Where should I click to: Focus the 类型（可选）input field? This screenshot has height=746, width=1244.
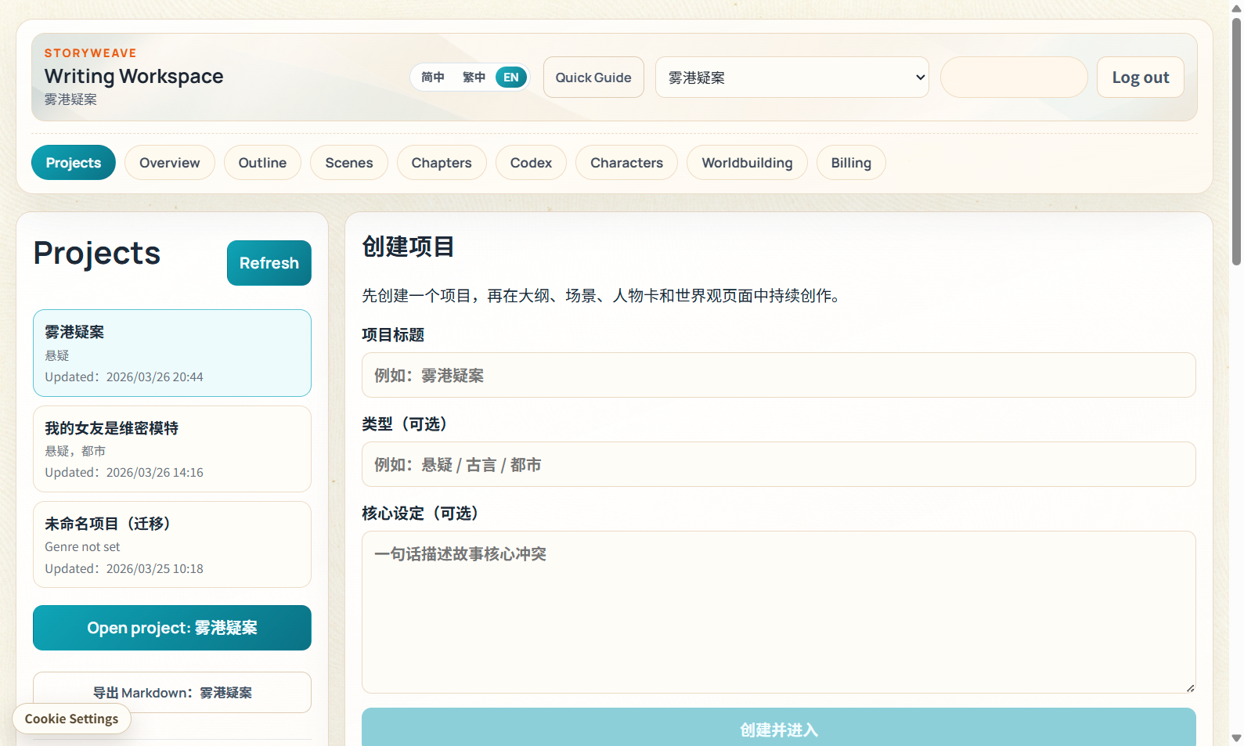click(x=778, y=464)
